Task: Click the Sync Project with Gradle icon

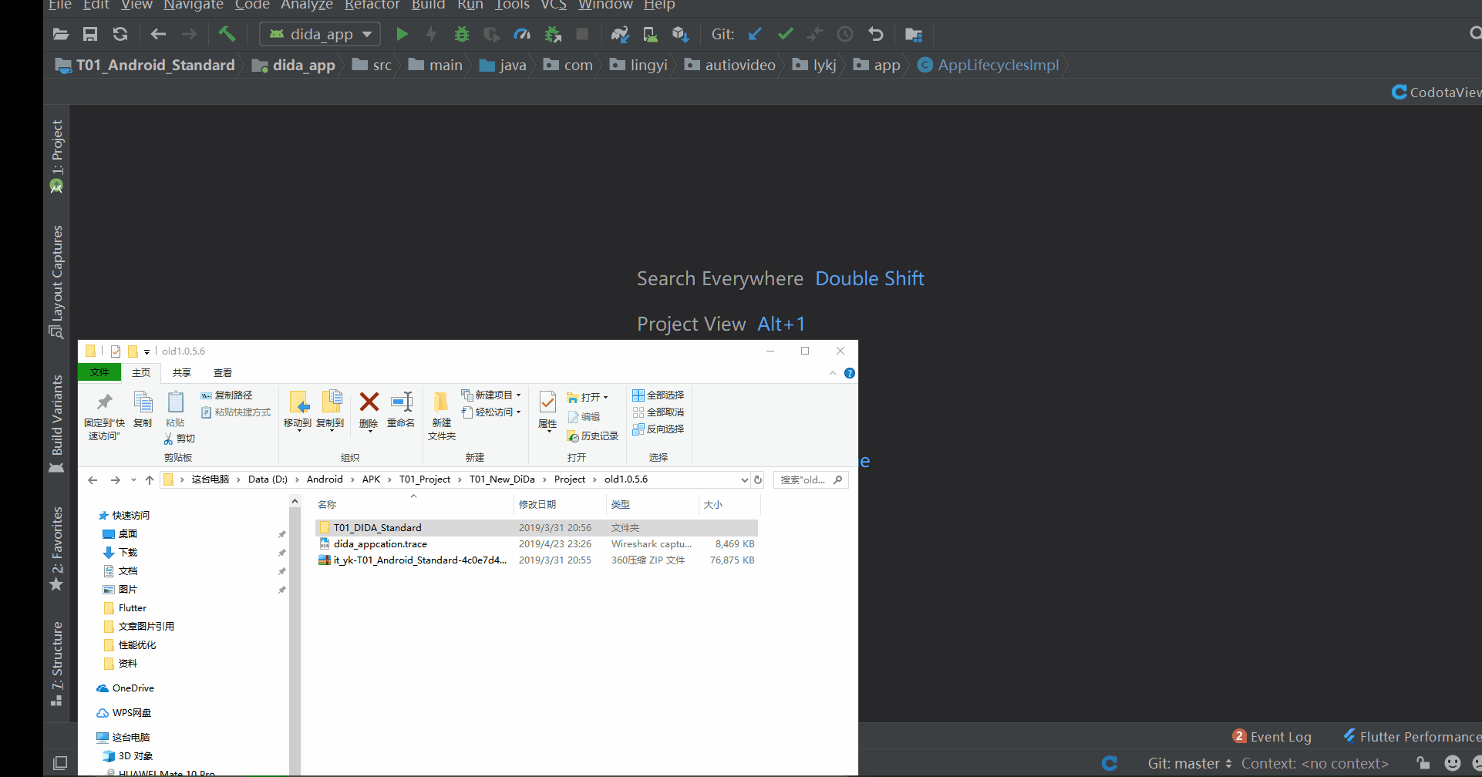Action: coord(620,34)
